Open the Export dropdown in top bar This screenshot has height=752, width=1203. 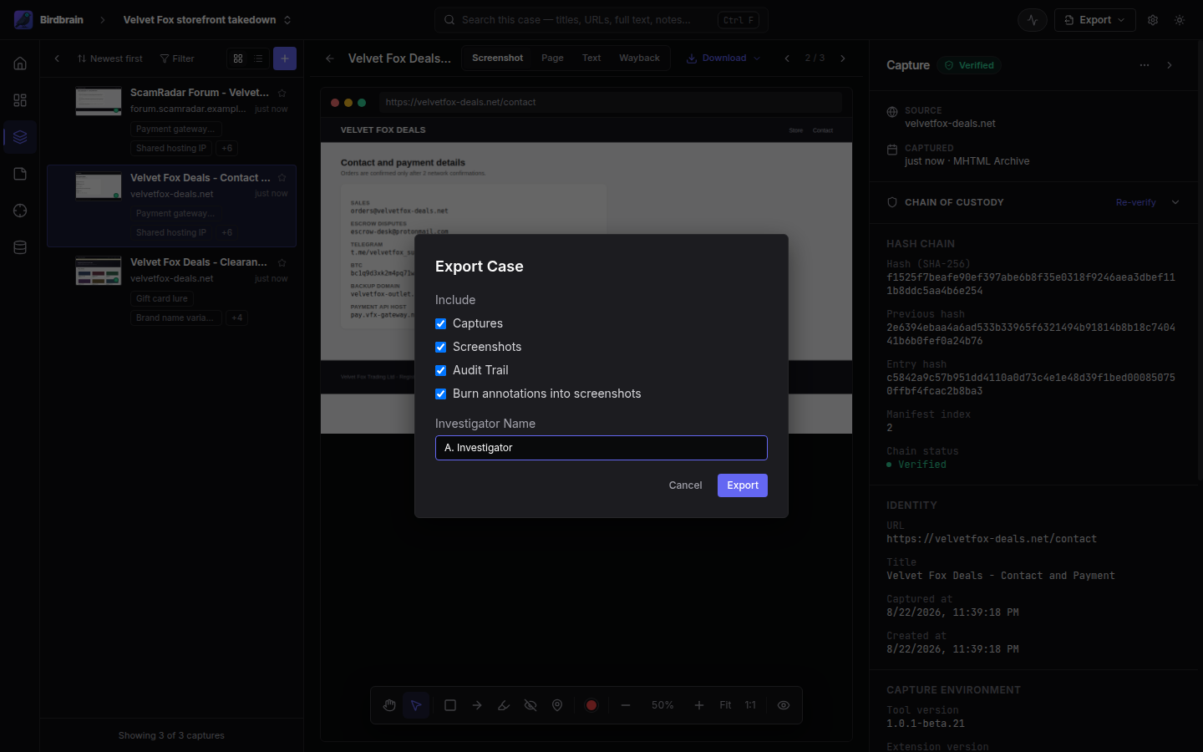[x=1094, y=20]
